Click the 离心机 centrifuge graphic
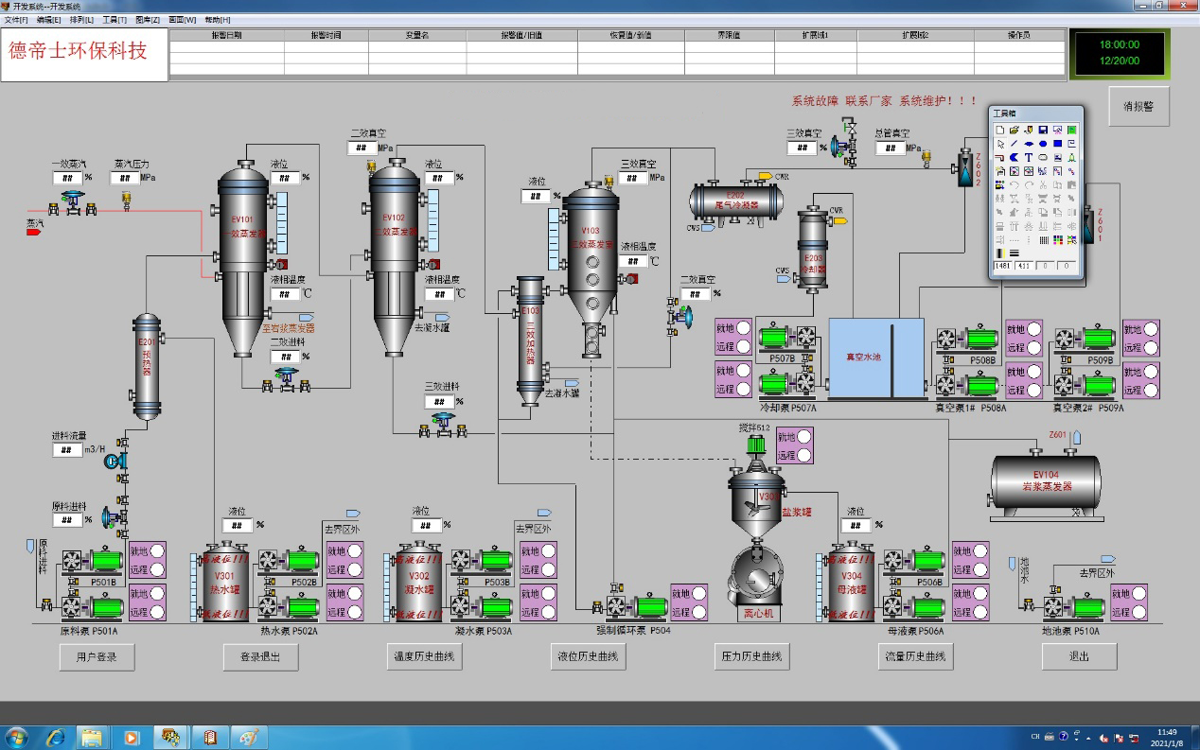1200x750 pixels. click(x=755, y=579)
